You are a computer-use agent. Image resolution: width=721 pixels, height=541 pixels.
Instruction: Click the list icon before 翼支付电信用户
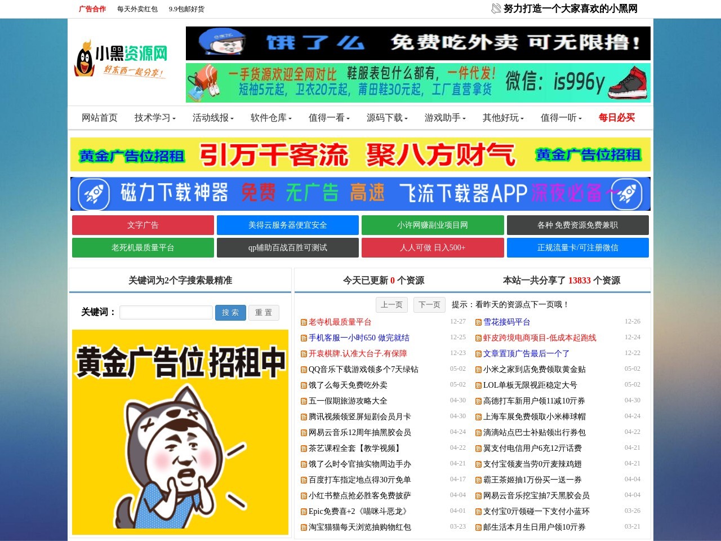(478, 449)
